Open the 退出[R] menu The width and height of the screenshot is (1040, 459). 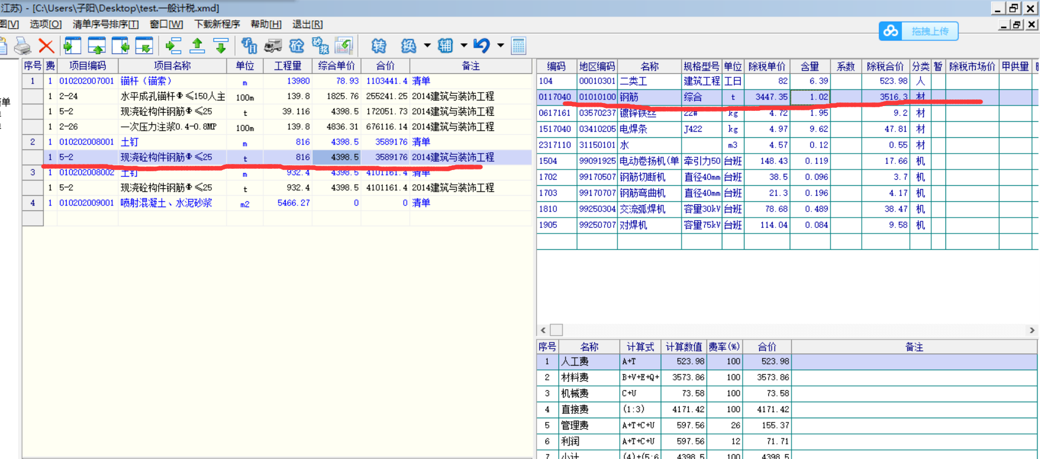[x=307, y=24]
